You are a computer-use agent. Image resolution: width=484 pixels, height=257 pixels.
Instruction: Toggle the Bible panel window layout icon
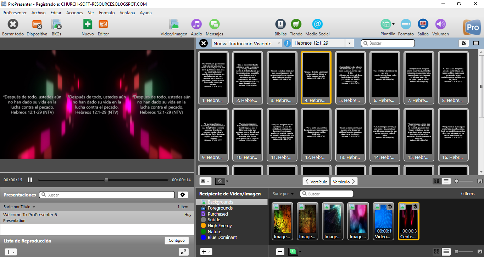tap(476, 43)
